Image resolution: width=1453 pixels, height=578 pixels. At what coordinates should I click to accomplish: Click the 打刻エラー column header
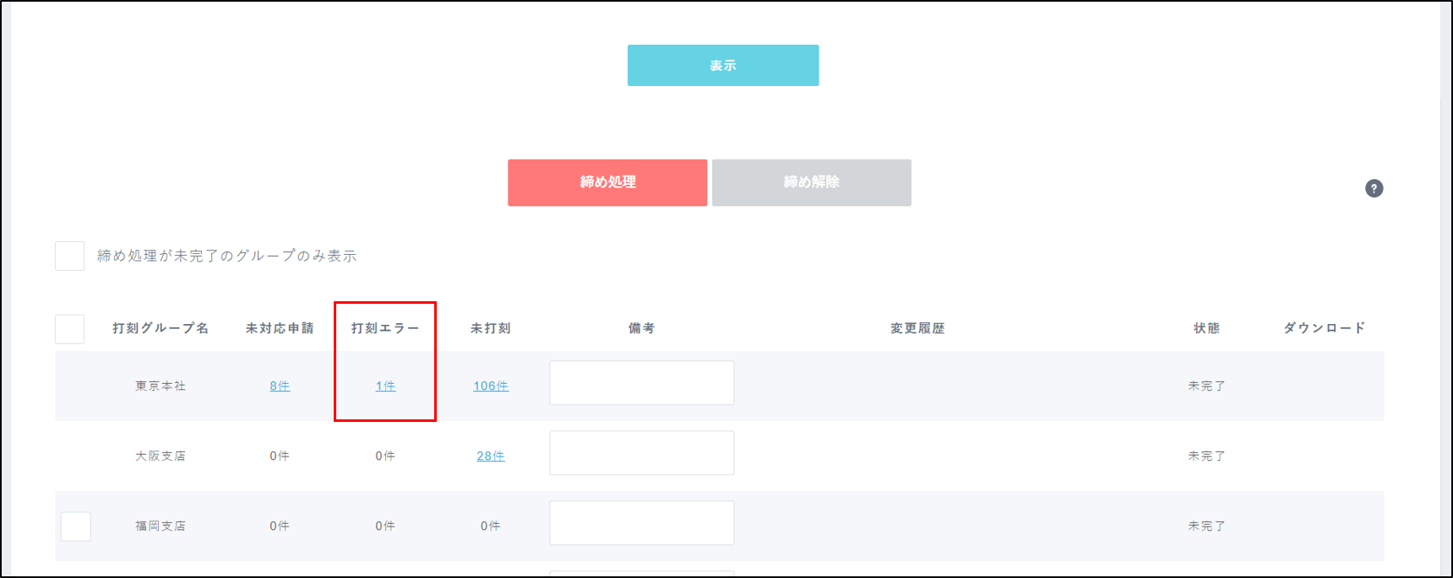click(x=385, y=328)
